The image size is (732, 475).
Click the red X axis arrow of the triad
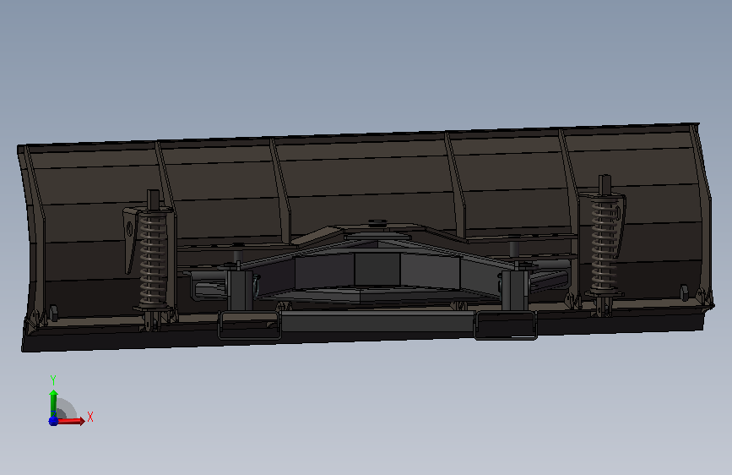(x=70, y=421)
